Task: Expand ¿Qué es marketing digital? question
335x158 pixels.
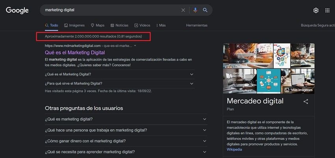Action: coord(126,119)
